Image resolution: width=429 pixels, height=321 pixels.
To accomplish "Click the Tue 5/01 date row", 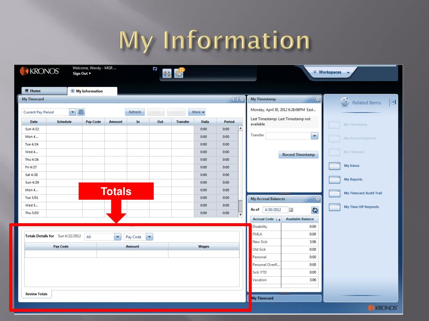I will [130, 198].
